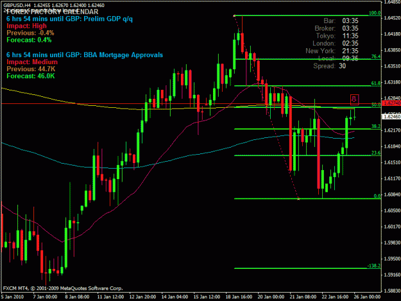Click the '20 Jan 00:00' time axis label

click(271, 297)
